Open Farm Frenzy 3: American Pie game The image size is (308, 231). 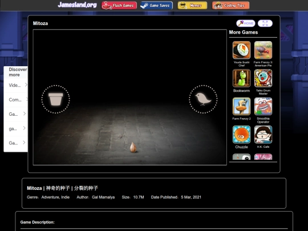(x=263, y=50)
